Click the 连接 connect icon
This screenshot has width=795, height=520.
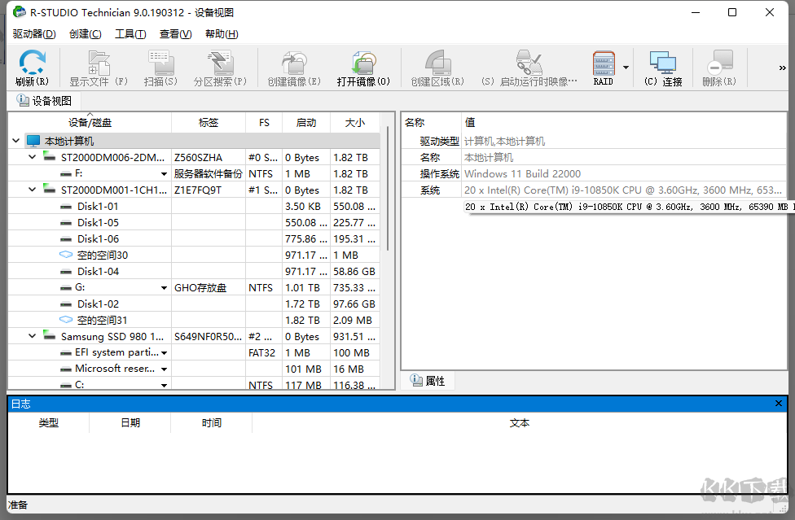(x=662, y=67)
